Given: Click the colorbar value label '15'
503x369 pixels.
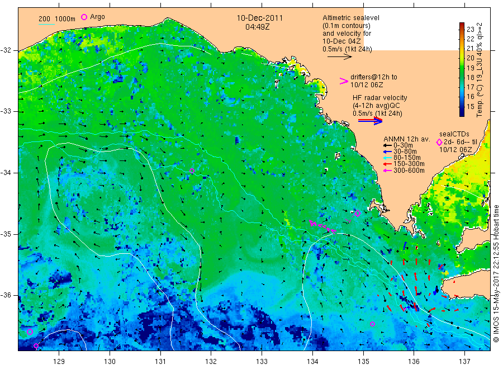Looking at the screenshot, I should point(470,106).
